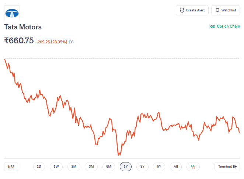Screen dimensions: 244x179
Task: Click the ₹660.75 current price
Action: [x=19, y=41]
